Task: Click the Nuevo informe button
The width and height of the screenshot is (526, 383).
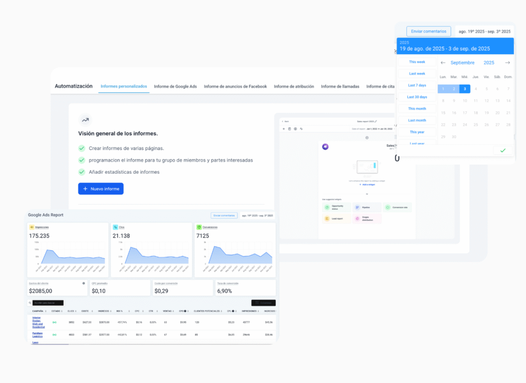Action: point(101,189)
